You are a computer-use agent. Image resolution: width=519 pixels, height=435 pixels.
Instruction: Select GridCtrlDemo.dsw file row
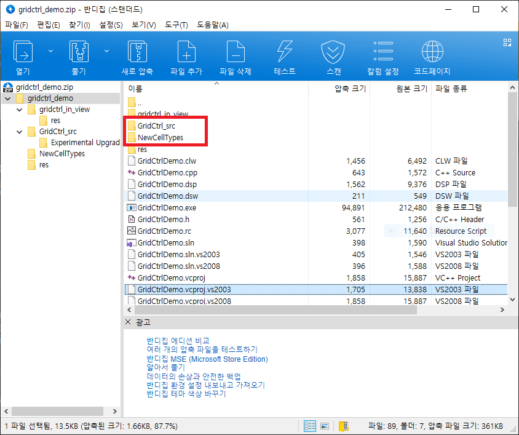[316, 196]
